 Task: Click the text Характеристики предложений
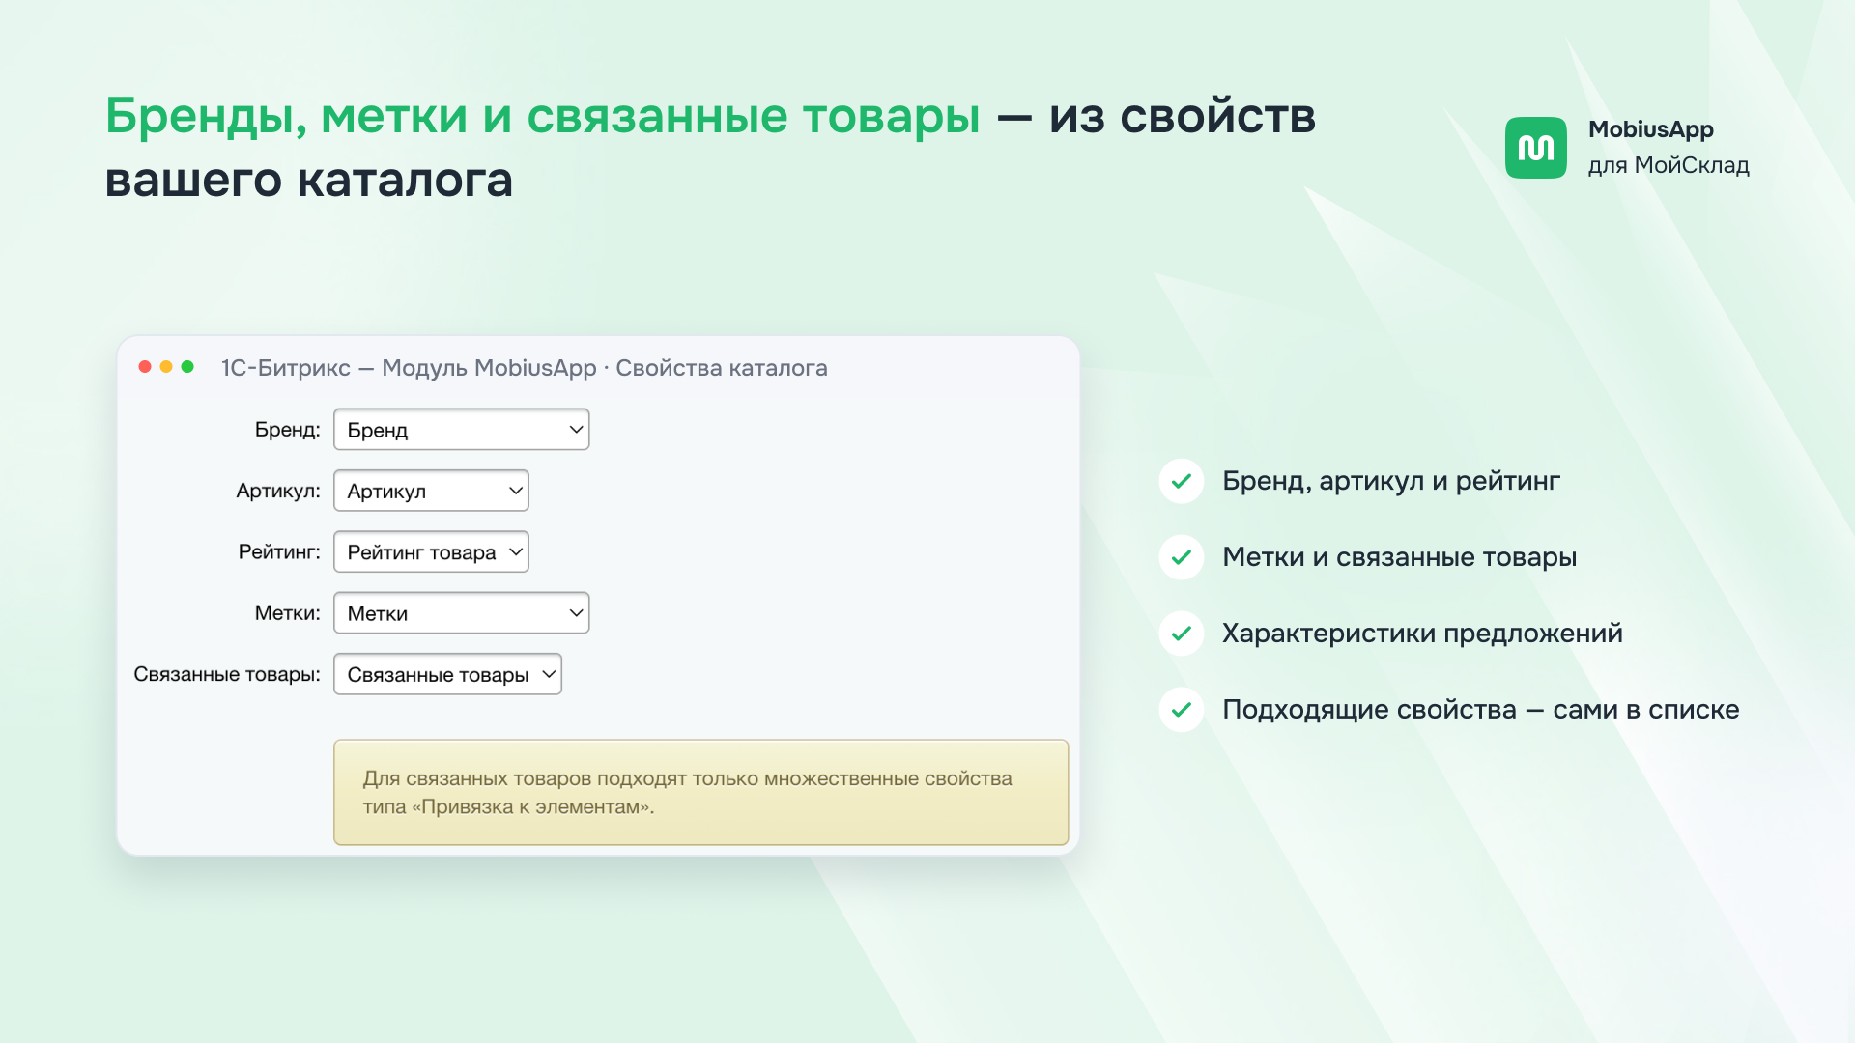coord(1422,634)
